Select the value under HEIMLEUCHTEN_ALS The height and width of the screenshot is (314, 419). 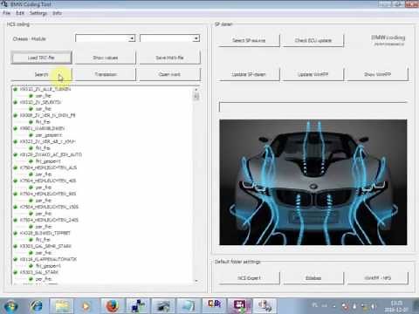coord(43,174)
